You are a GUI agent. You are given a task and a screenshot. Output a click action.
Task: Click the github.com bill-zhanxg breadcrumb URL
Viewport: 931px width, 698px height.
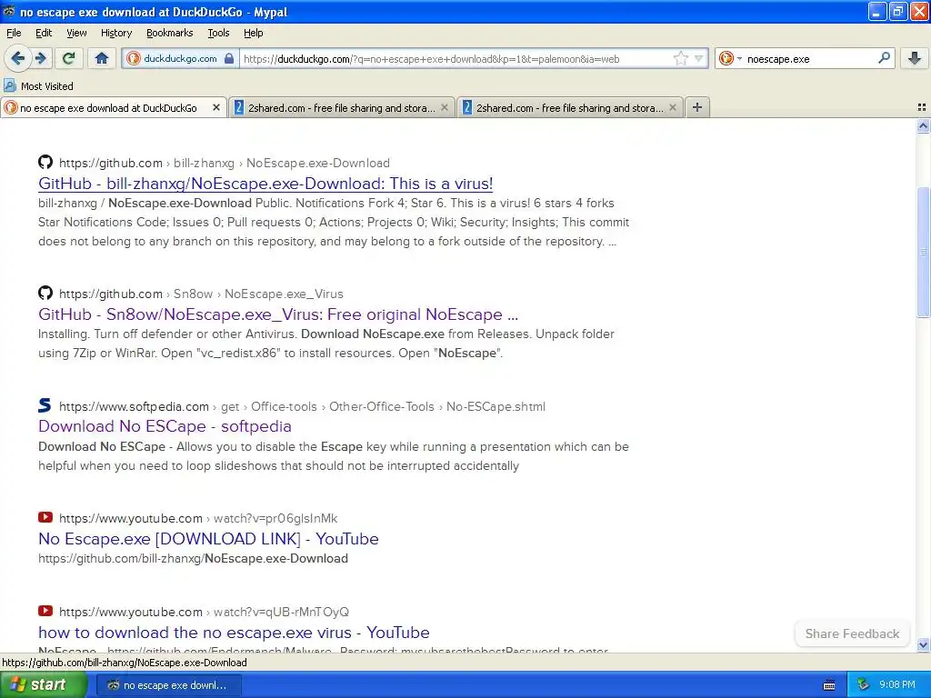point(225,163)
